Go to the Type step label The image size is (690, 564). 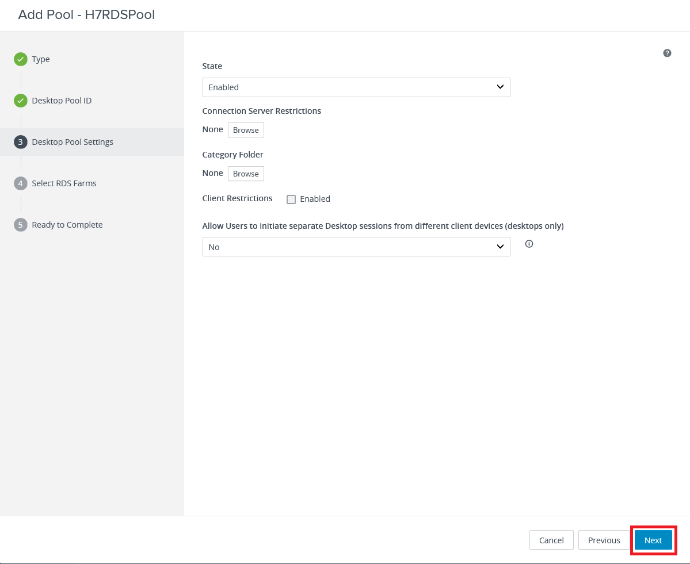pos(41,59)
